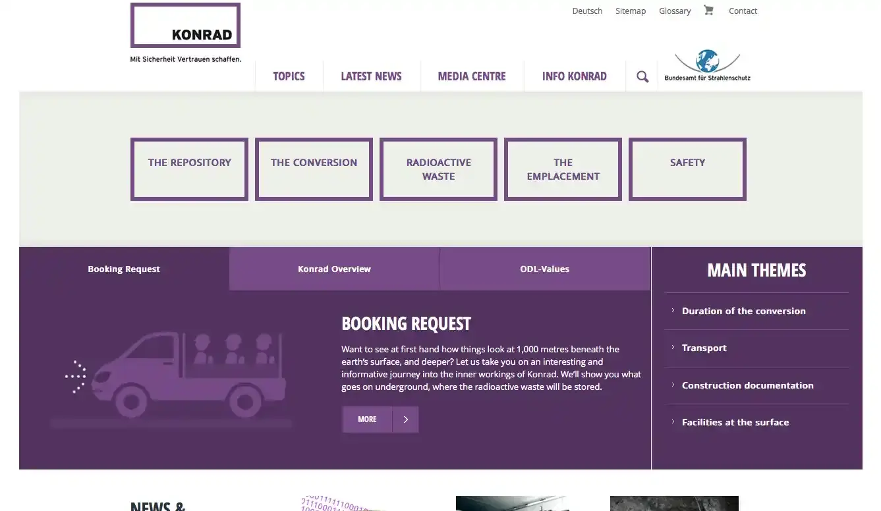Image resolution: width=881 pixels, height=511 pixels.
Task: Expand the Info Konrad menu
Action: 574,76
